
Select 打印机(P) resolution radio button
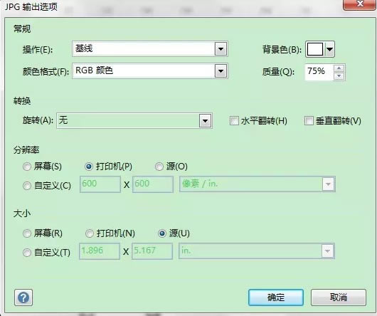tap(89, 167)
